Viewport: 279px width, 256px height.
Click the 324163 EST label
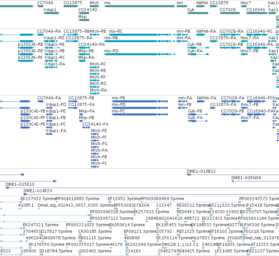[x=133, y=251]
